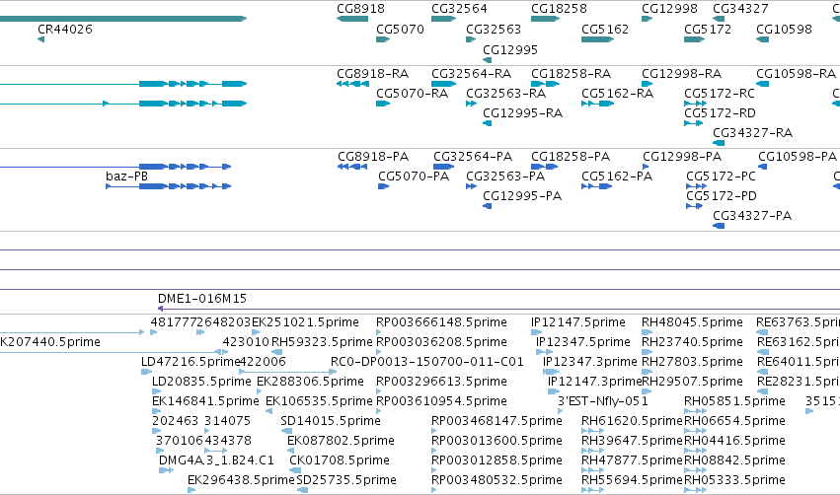This screenshot has height=495, width=840.
Task: Select the CG32563 gene label
Action: [494, 30]
